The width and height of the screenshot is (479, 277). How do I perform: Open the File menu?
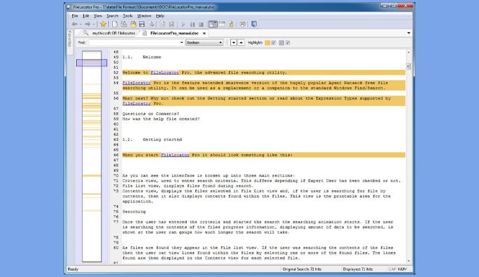(x=75, y=16)
